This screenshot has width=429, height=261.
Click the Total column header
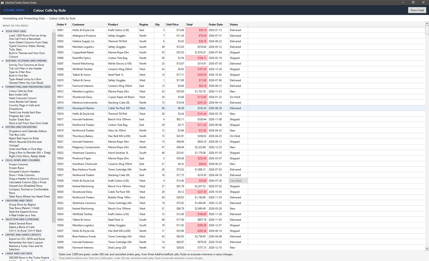[197, 24]
